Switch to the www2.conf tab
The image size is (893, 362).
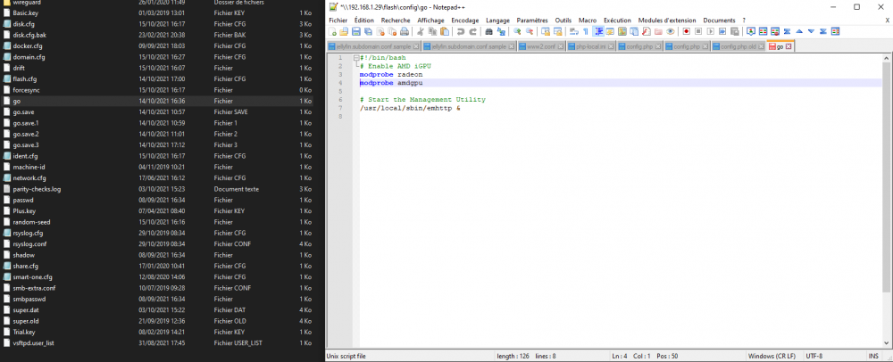pyautogui.click(x=541, y=46)
